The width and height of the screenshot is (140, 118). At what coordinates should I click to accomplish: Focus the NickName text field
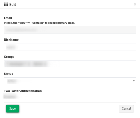pyautogui.click(x=70, y=47)
